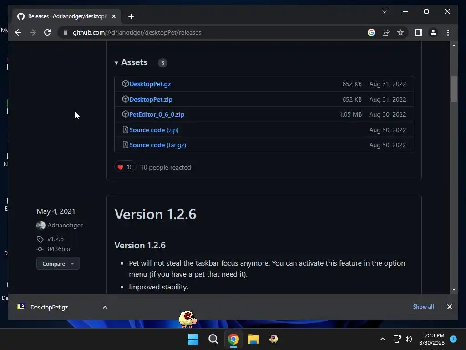The width and height of the screenshot is (466, 350).
Task: Download PetEditor_0_6_0.zip asset
Action: tap(157, 114)
